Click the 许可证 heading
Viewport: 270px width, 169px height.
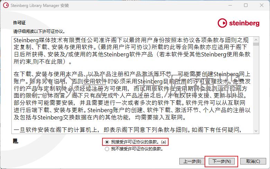pos(19,23)
